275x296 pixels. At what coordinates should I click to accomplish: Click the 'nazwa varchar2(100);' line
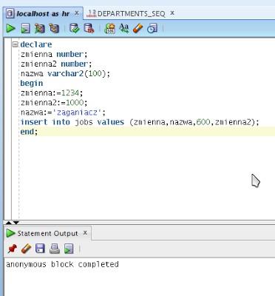click(65, 73)
